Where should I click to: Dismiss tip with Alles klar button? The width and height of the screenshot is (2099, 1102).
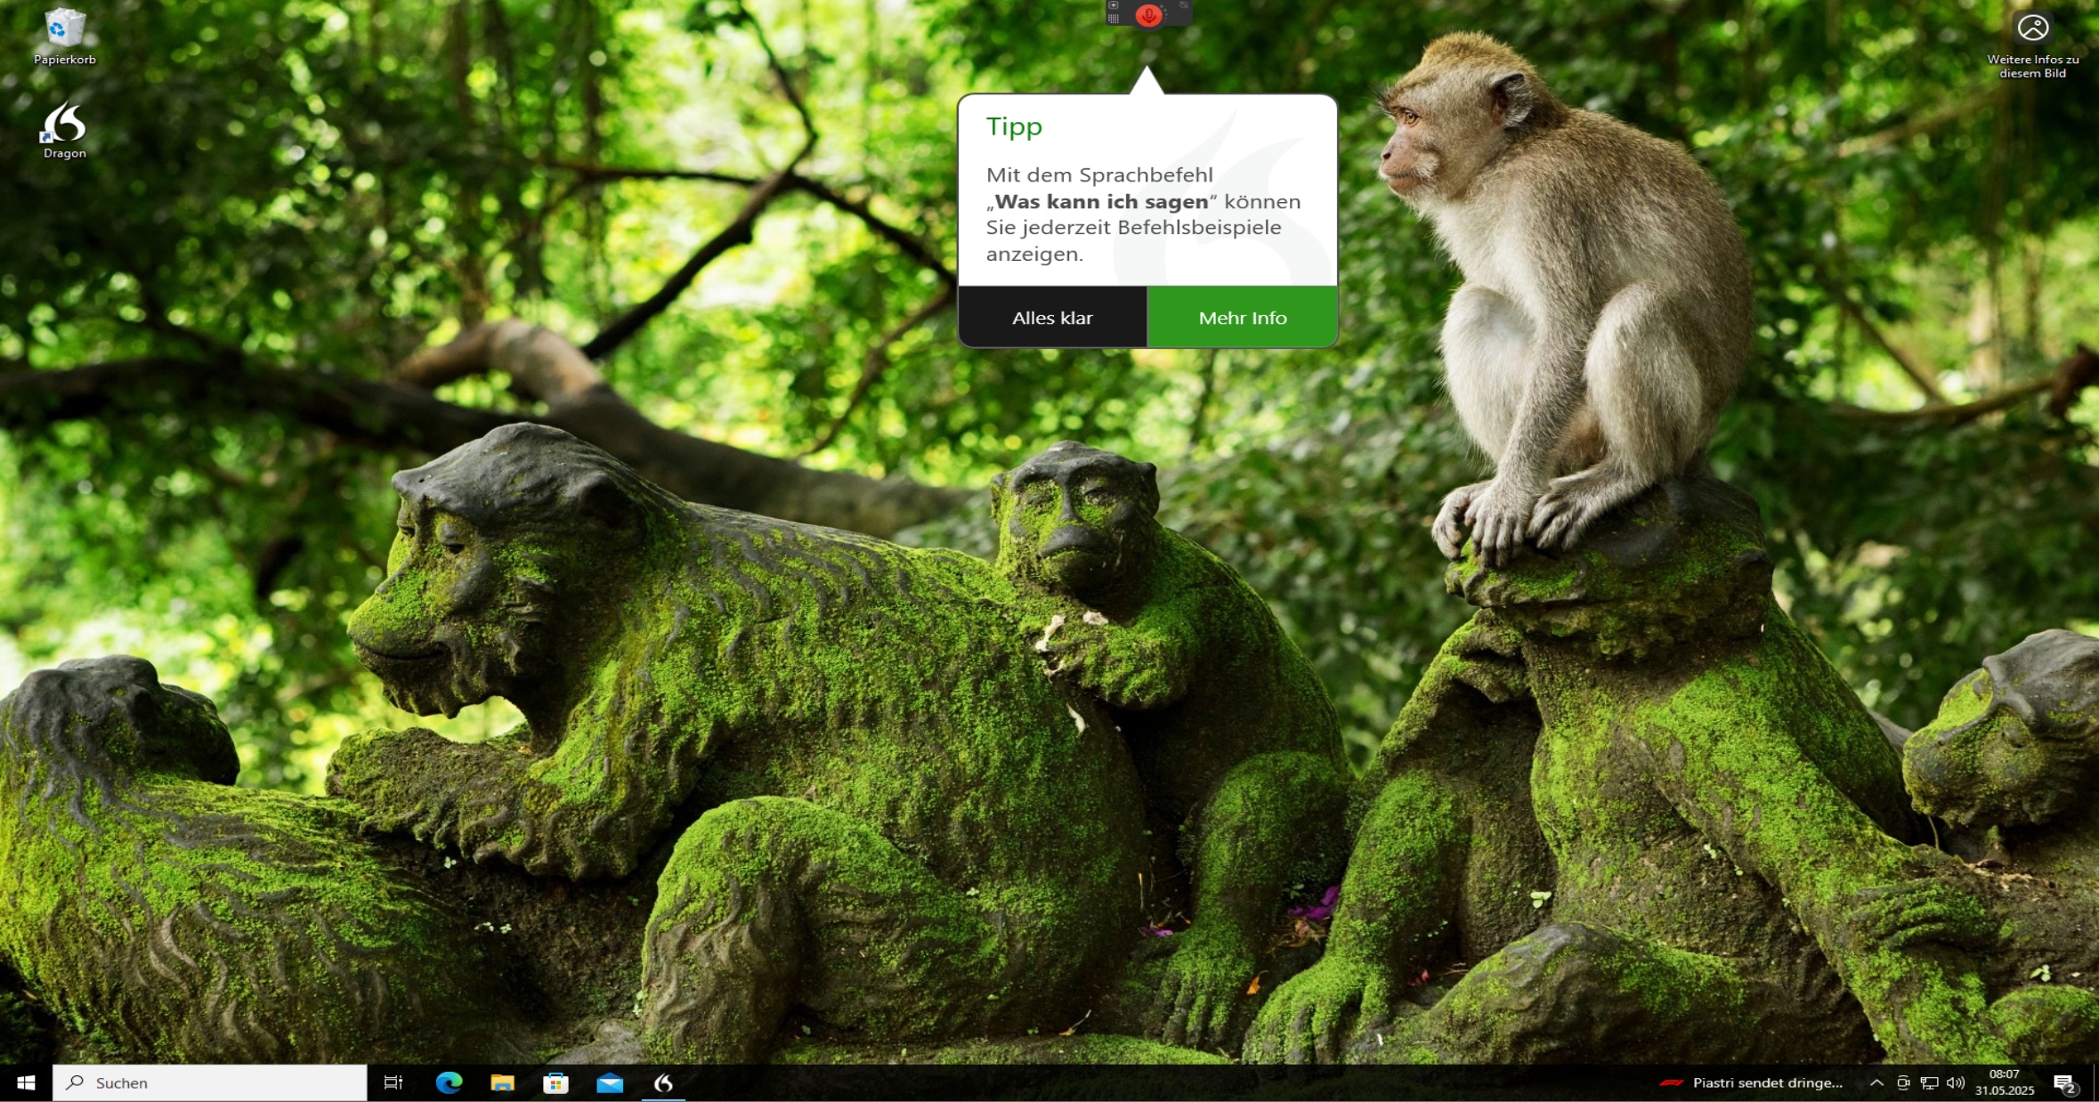(1052, 318)
